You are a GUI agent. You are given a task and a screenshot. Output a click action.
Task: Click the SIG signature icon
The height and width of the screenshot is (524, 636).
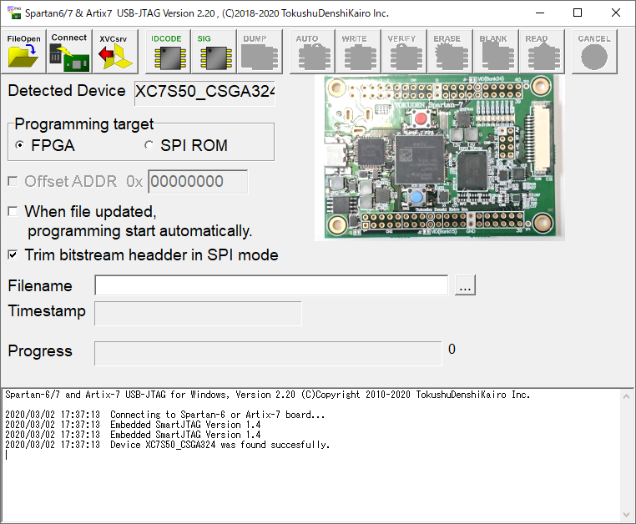212,52
